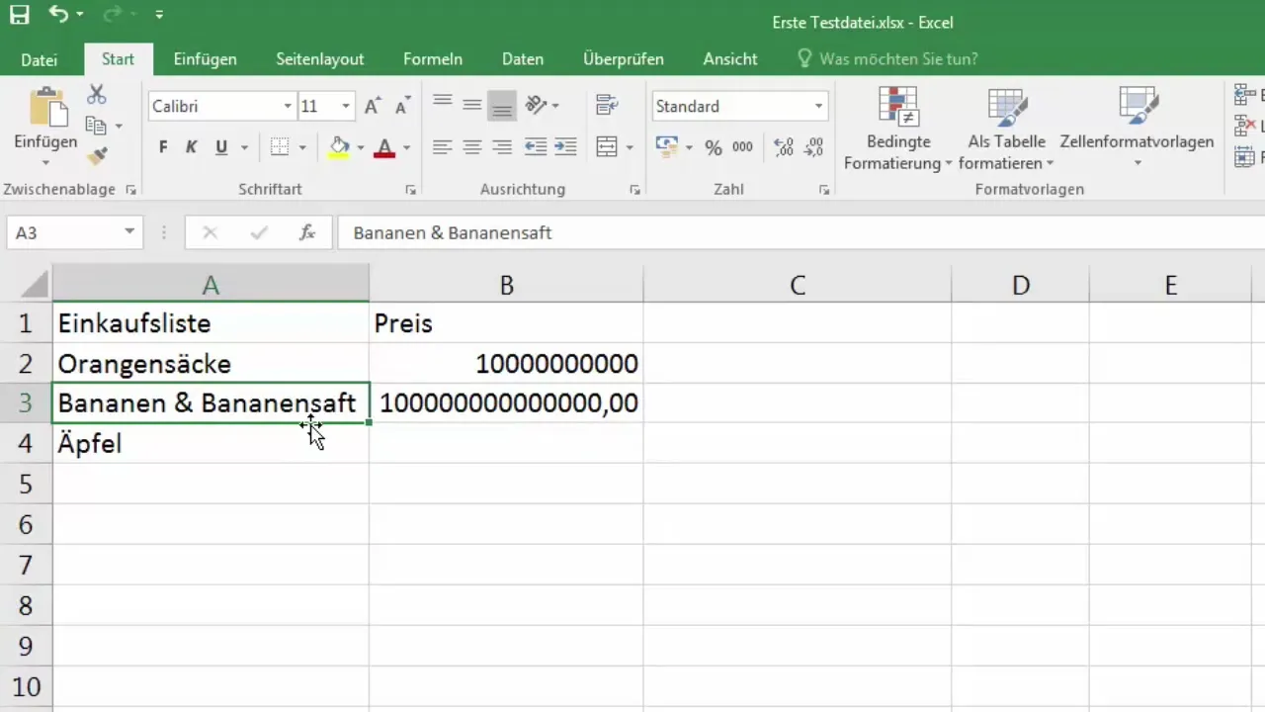
Task: Click column B header
Action: [506, 286]
